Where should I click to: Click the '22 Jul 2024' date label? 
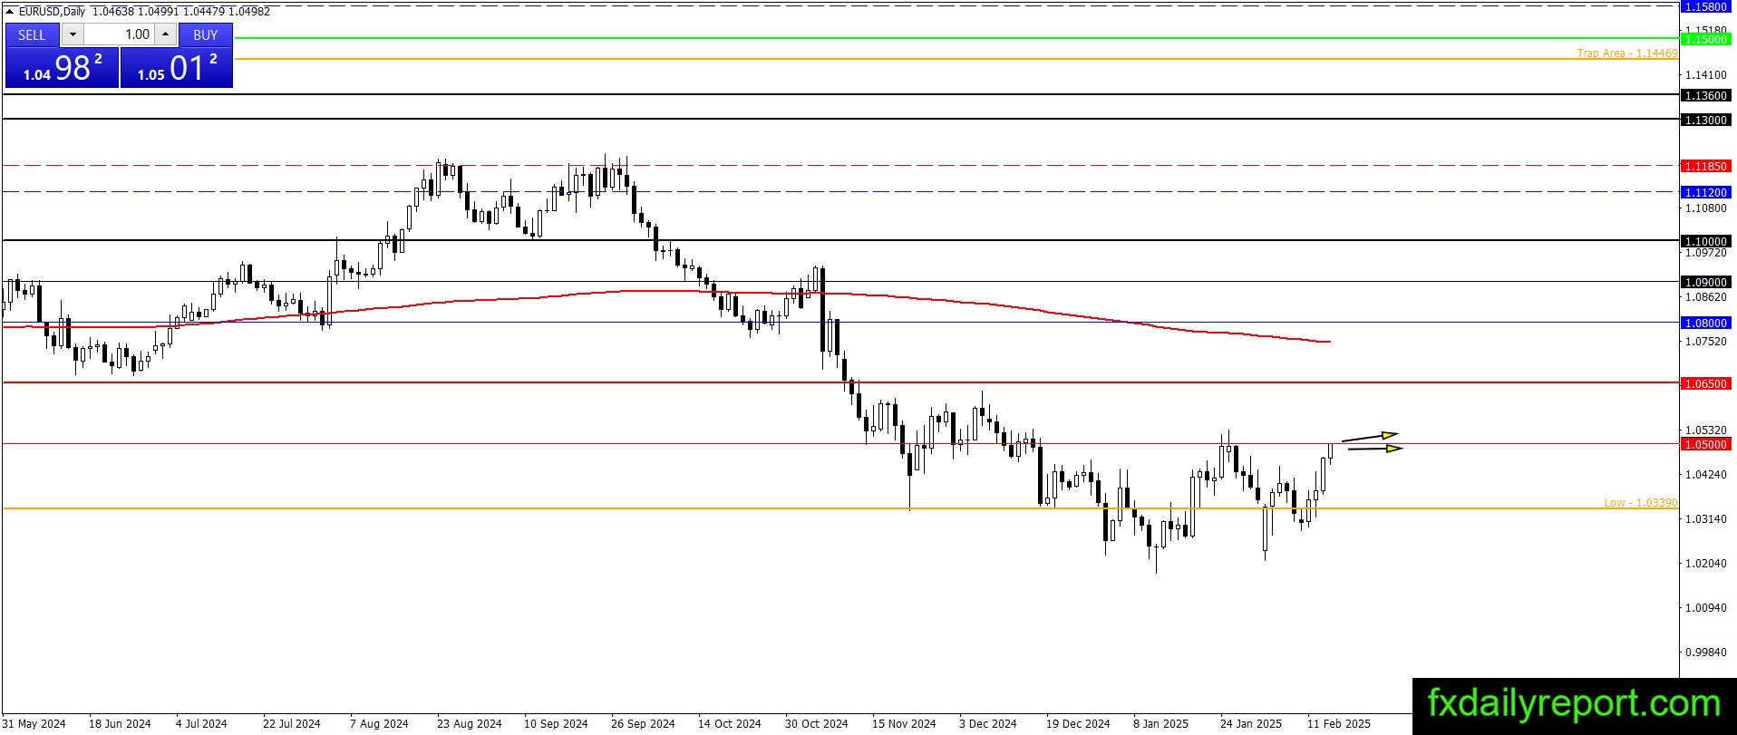pos(292,724)
